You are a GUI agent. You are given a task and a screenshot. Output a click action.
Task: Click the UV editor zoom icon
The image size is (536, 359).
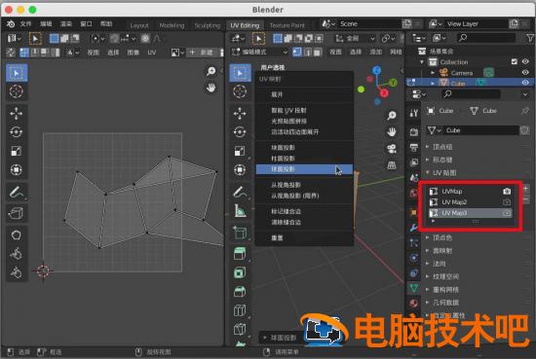coord(211,71)
